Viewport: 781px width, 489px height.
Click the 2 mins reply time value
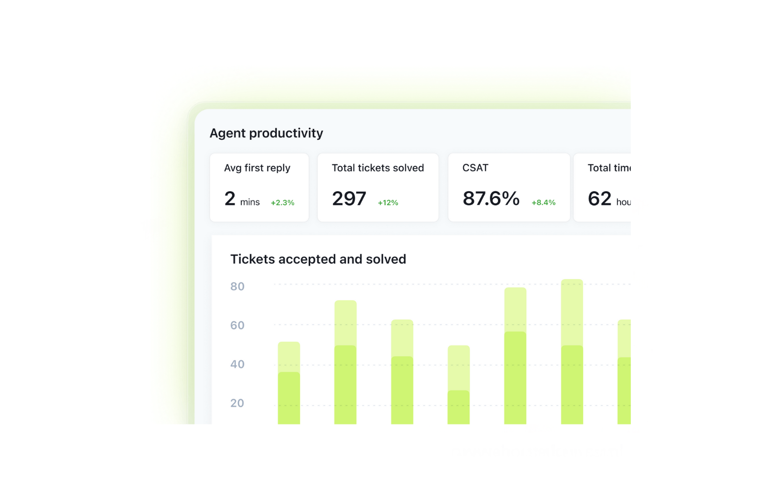tap(229, 199)
